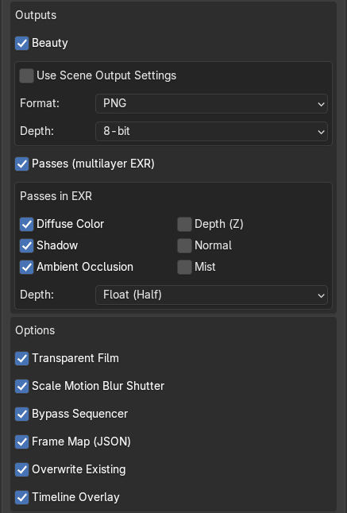Enable the Normal pass

(x=184, y=245)
